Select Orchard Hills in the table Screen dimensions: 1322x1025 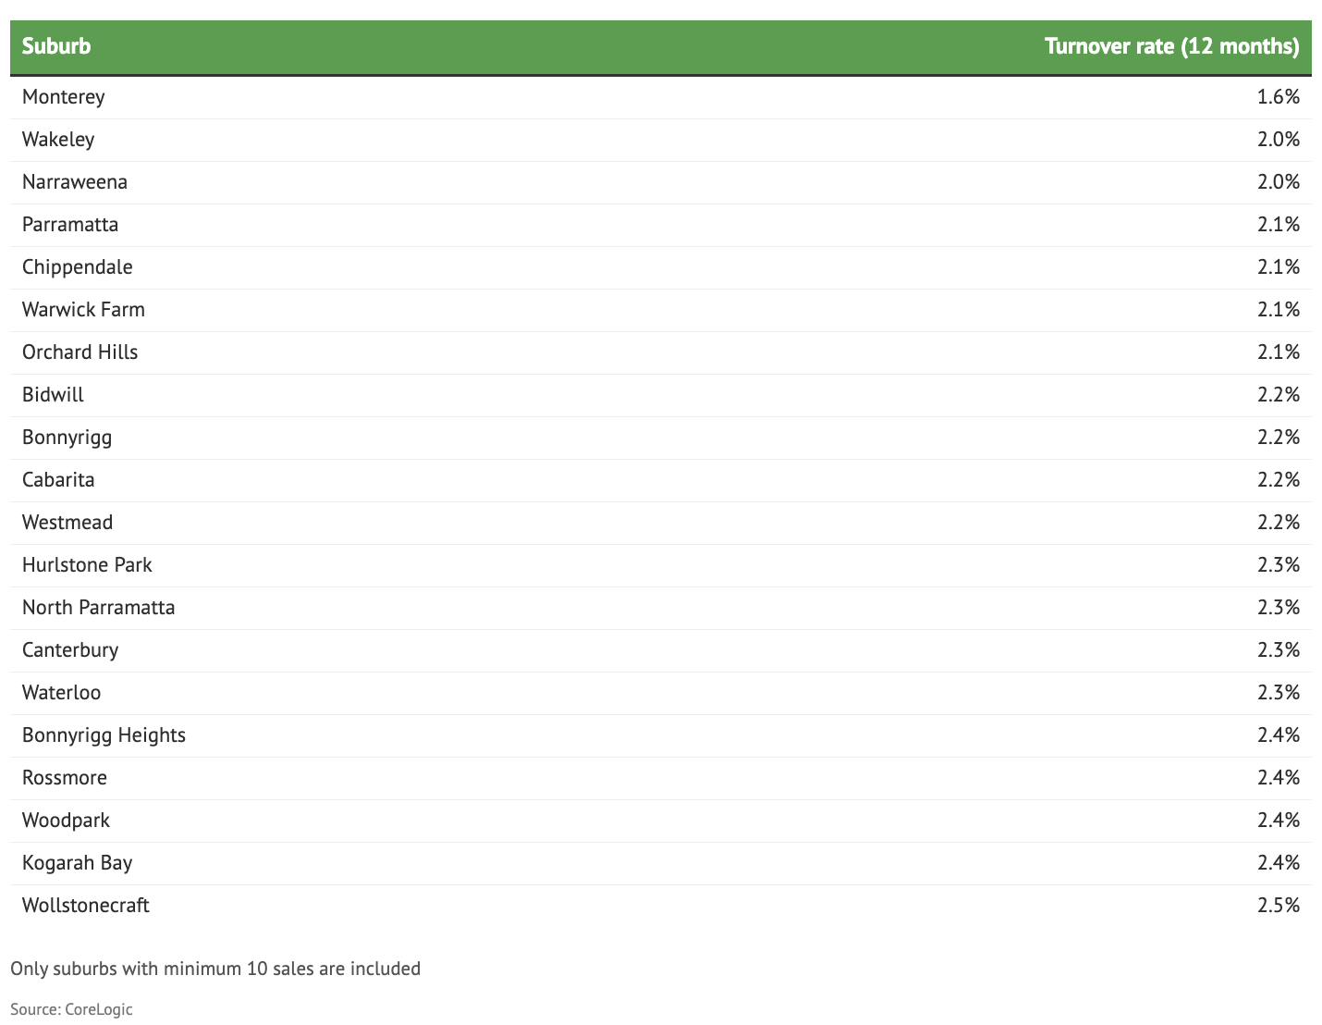(80, 352)
